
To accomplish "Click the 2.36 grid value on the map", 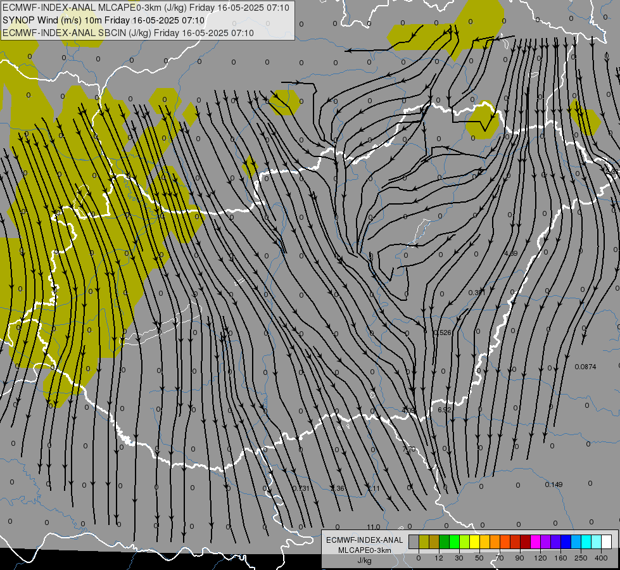I will (338, 488).
